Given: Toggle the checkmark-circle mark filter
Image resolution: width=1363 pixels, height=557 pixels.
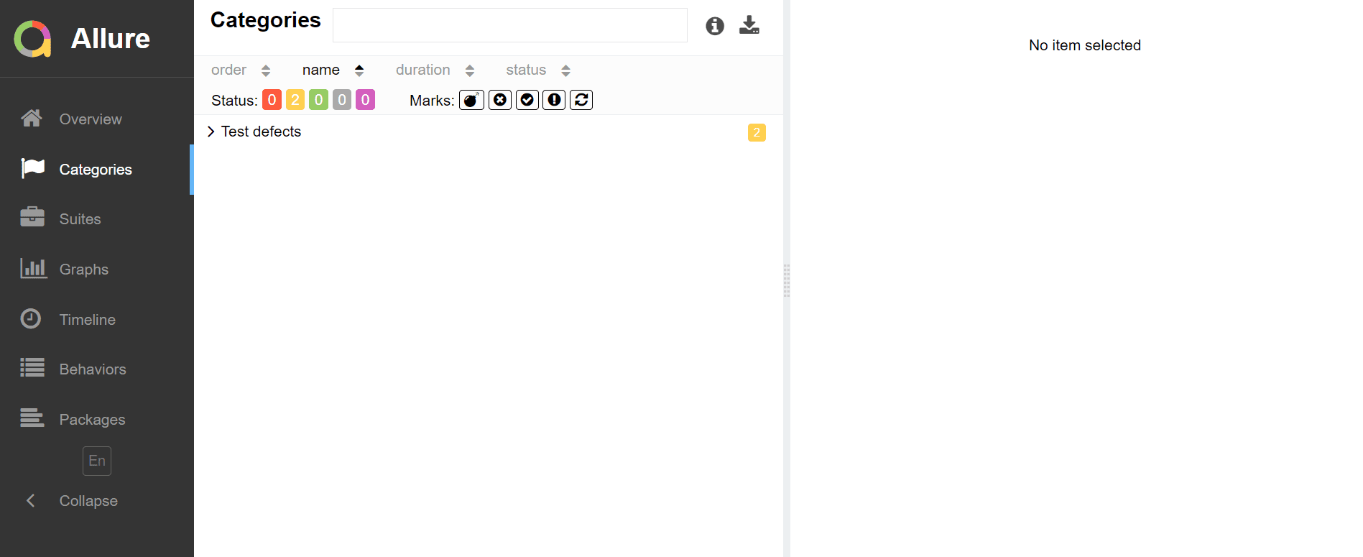Looking at the screenshot, I should [527, 100].
